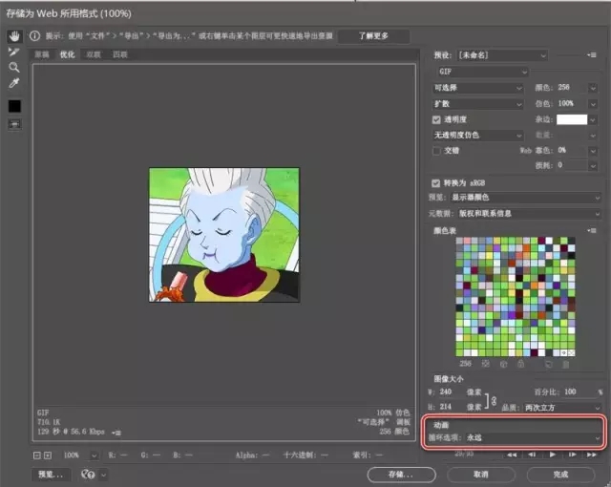Click the 颜色 colors field showing 256
Image resolution: width=611 pixels, height=487 pixels.
coord(571,88)
